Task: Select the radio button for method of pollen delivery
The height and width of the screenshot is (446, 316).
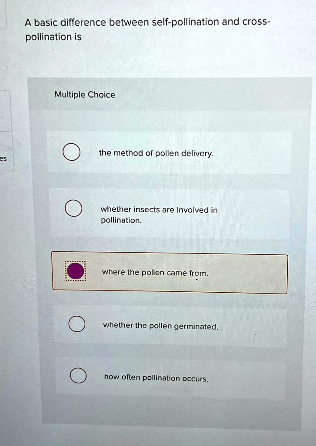Action: click(71, 152)
